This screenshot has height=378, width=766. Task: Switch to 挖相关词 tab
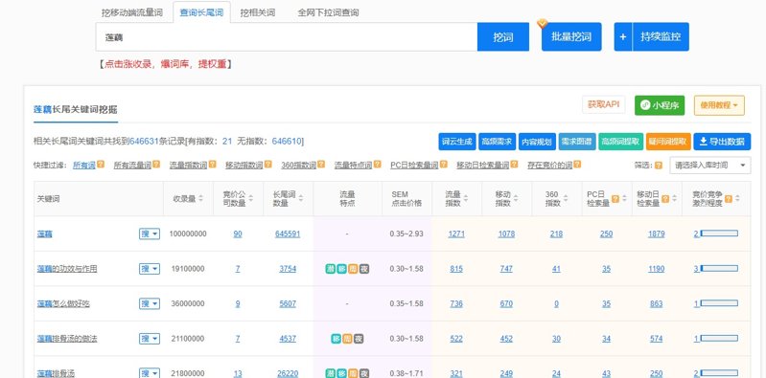[258, 12]
